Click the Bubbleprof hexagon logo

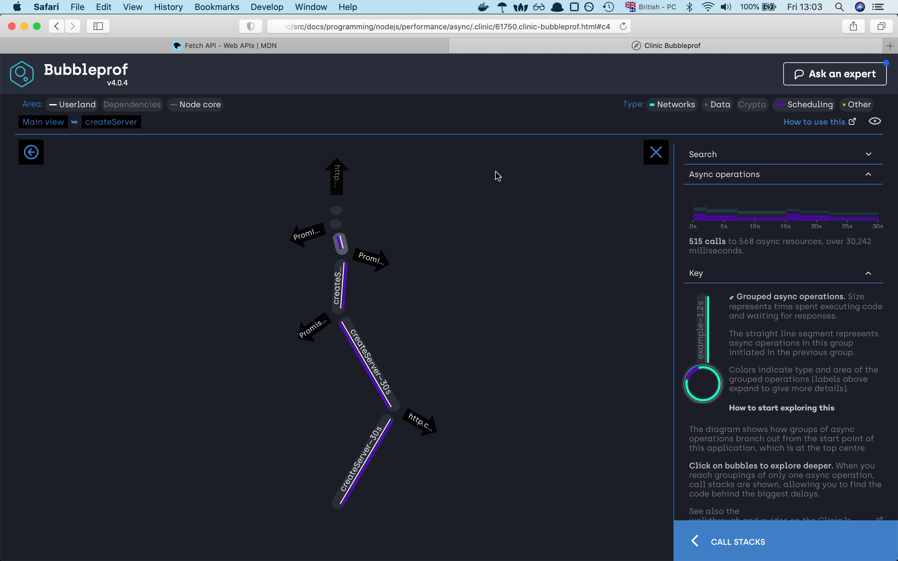[x=22, y=74]
